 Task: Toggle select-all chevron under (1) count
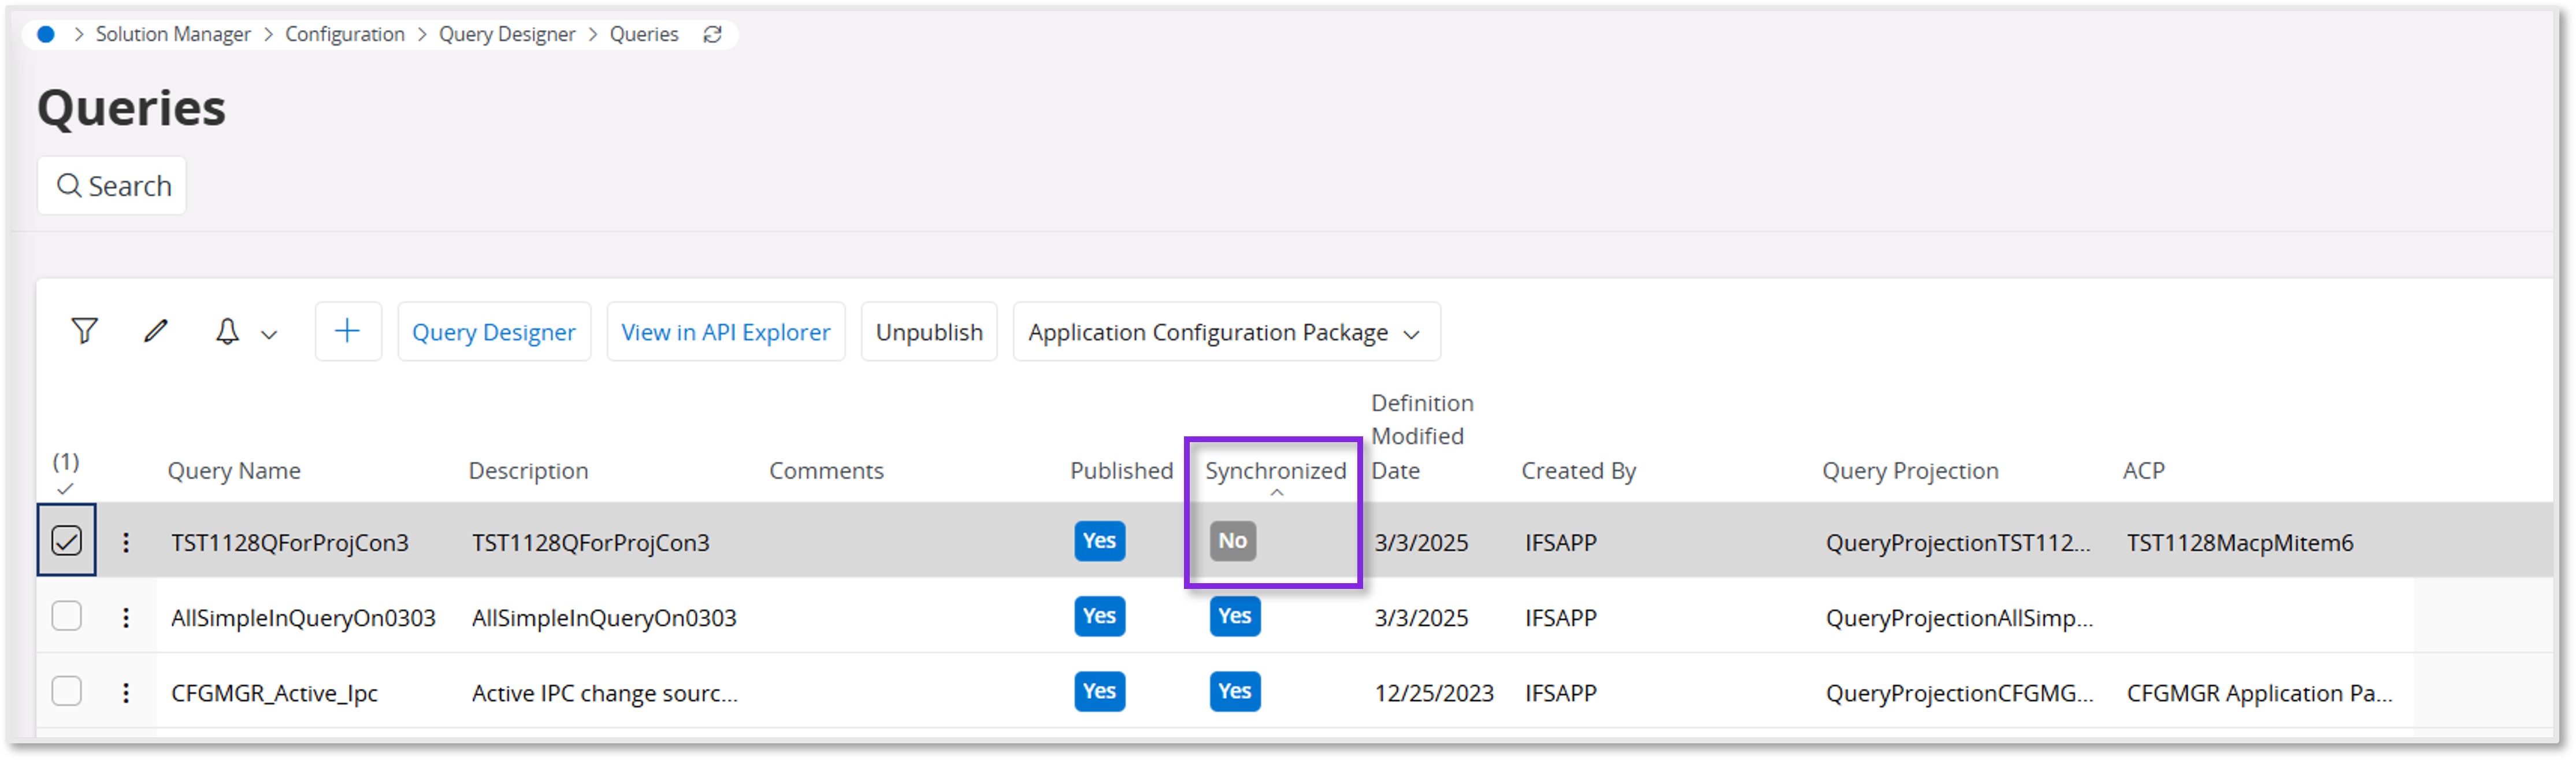[x=65, y=489]
